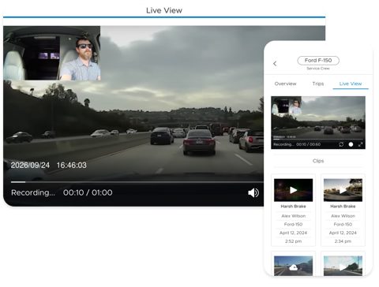Click 'Alex Wilson' on the 2:34 pm clip card
Viewport: 379px width, 287px height.
[343, 216]
